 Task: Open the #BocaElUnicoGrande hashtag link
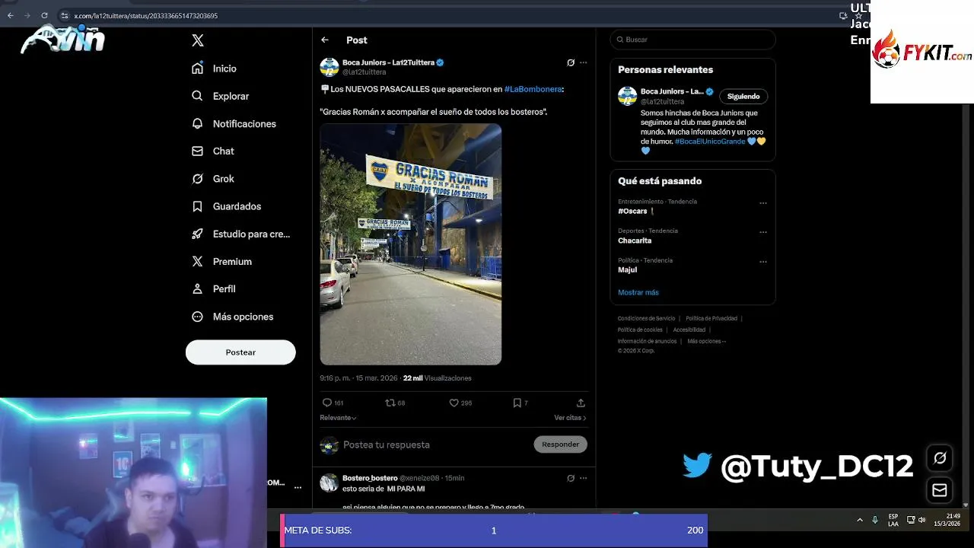[x=710, y=142]
